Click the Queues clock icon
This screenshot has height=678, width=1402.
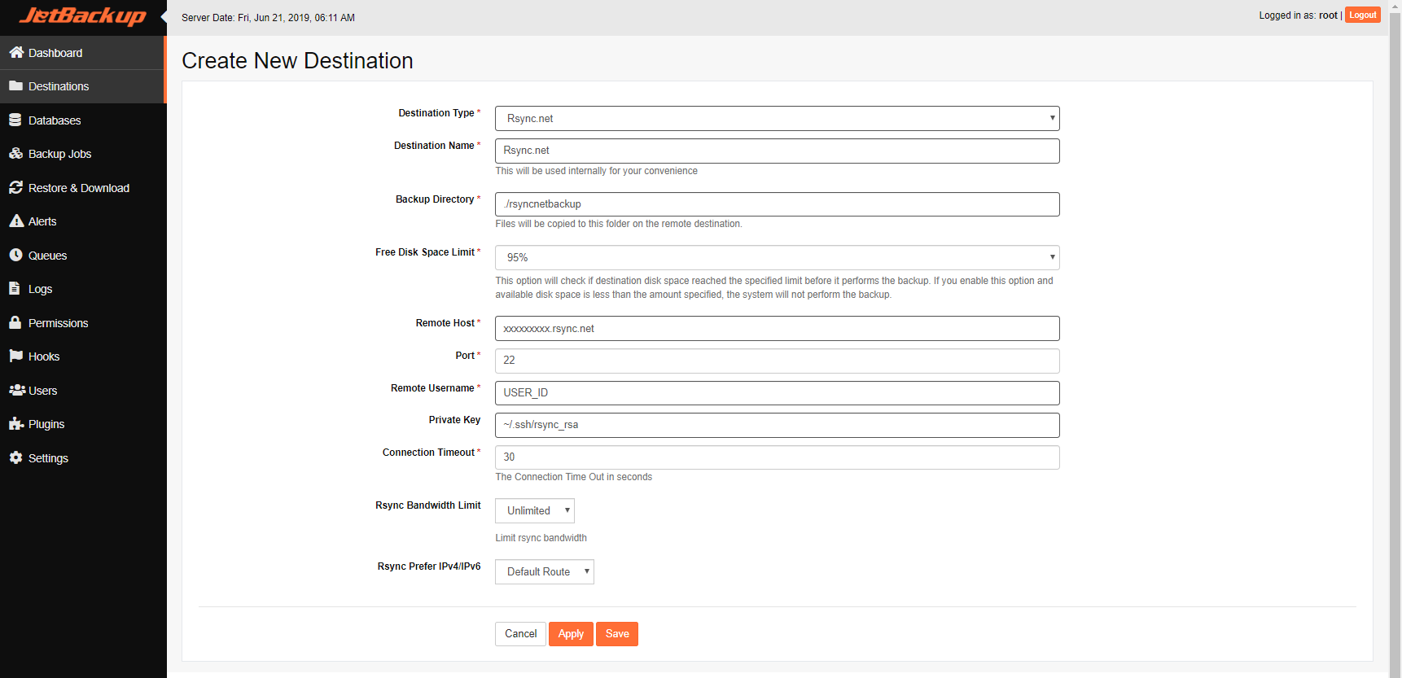tap(15, 255)
